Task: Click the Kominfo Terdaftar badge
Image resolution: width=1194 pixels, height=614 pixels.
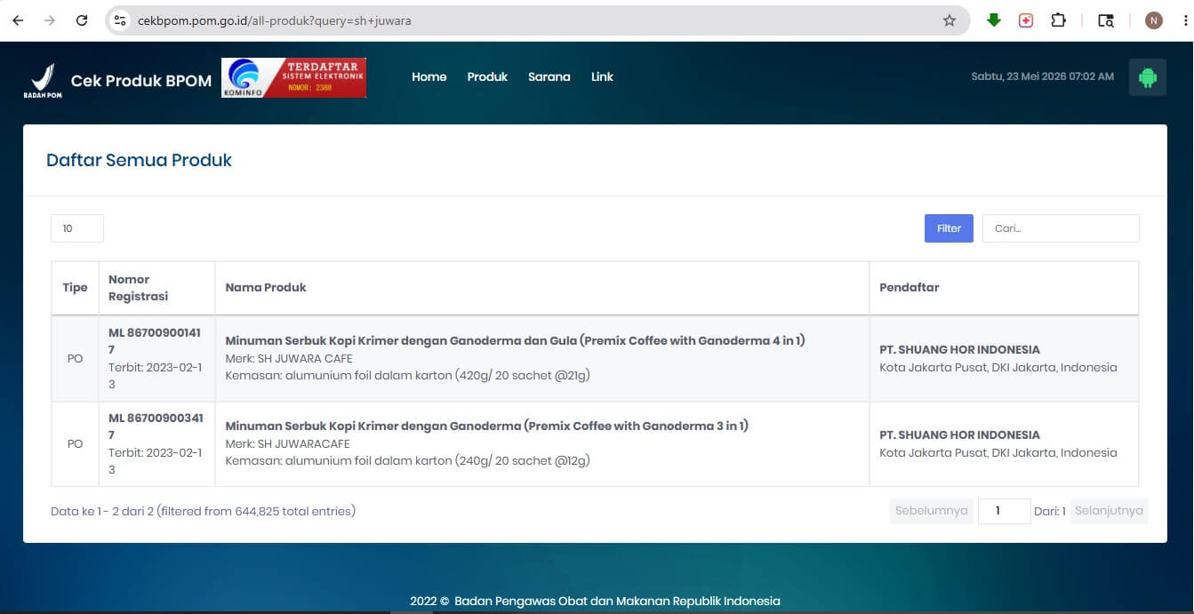Action: [x=293, y=78]
